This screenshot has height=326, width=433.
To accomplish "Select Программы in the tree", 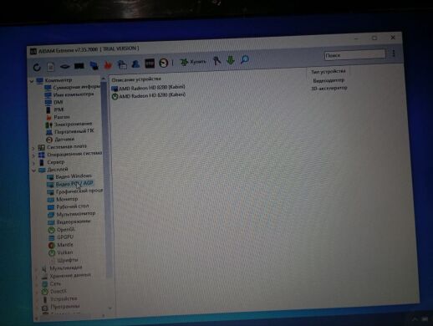I will 65,307.
